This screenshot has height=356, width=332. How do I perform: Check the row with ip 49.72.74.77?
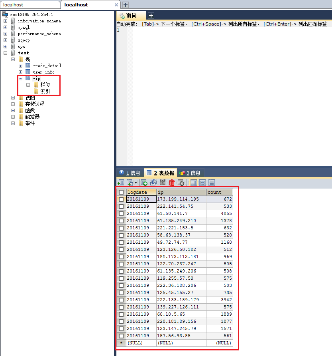[121, 242]
